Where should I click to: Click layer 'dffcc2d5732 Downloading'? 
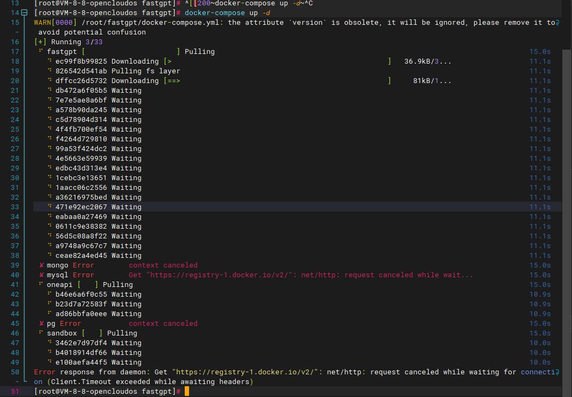pos(107,80)
